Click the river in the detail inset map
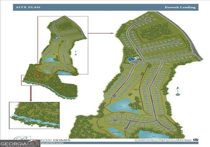This screenshot has height=147, width=210. click(35, 120)
